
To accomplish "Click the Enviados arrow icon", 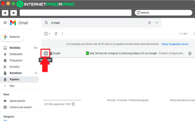I will pos(5,67).
